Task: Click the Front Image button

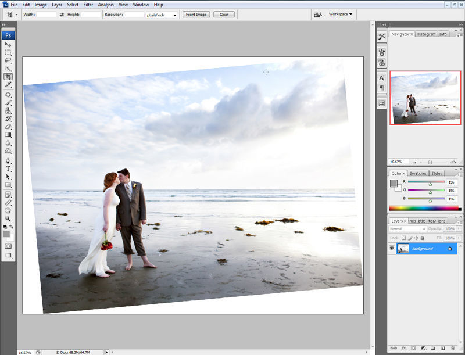Action: [x=196, y=14]
